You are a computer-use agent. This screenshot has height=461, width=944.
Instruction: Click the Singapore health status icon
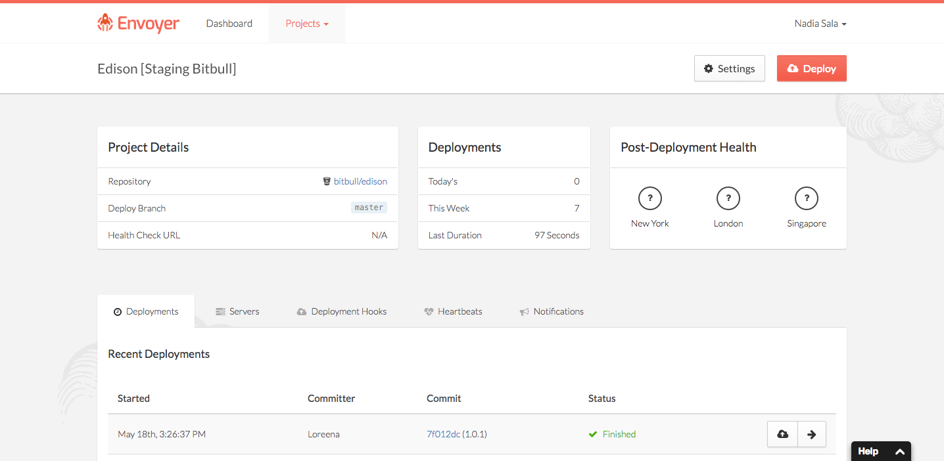tap(807, 198)
